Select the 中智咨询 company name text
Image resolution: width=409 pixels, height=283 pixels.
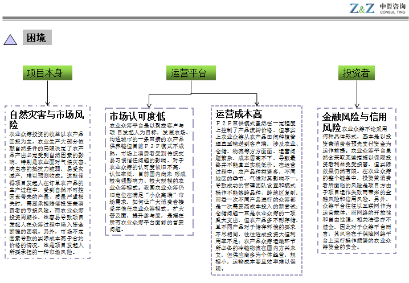(x=391, y=7)
